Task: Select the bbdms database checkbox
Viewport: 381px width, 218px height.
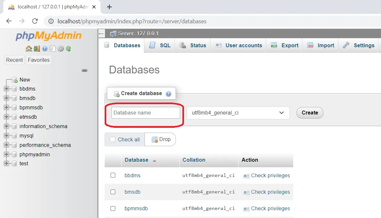Action: [113, 175]
